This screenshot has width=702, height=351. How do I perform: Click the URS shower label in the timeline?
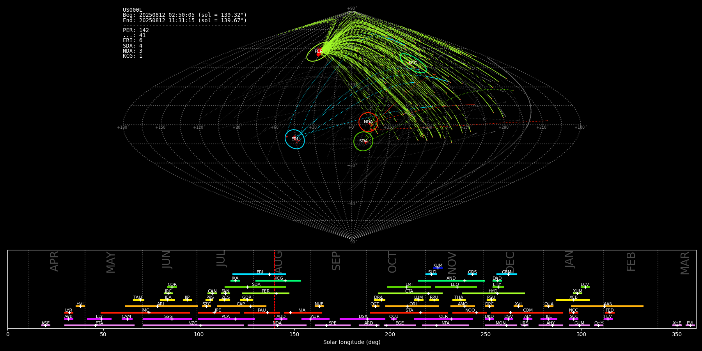coord(524,323)
